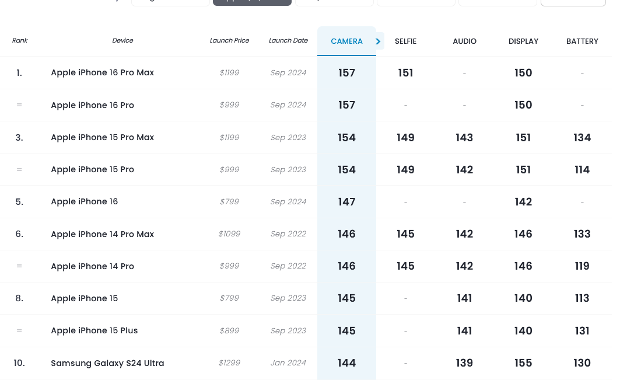Switch to the SELFIE ranking column
This screenshot has width=620, height=380.
(x=406, y=41)
